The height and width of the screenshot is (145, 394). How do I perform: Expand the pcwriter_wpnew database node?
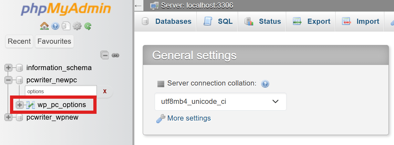[8, 117]
